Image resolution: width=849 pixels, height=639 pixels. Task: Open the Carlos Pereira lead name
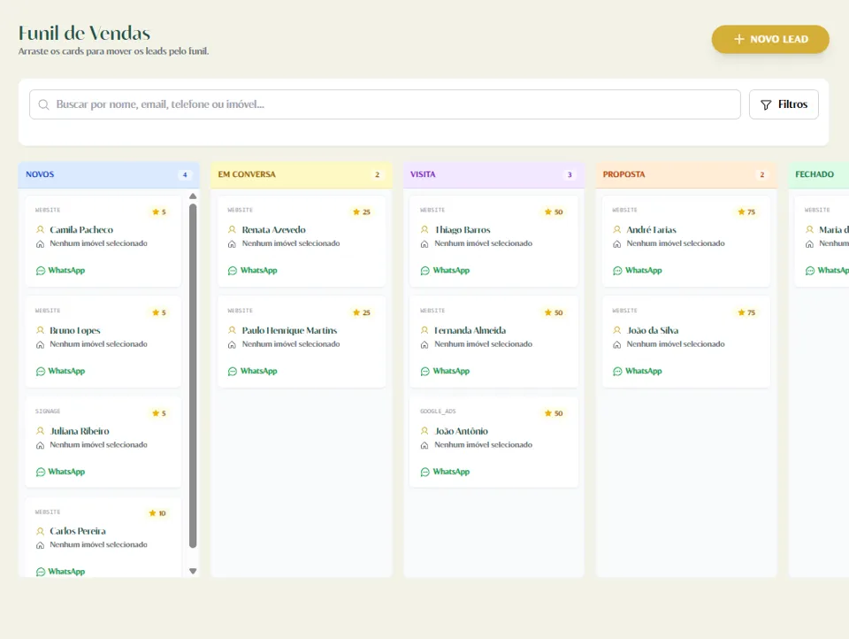(78, 531)
